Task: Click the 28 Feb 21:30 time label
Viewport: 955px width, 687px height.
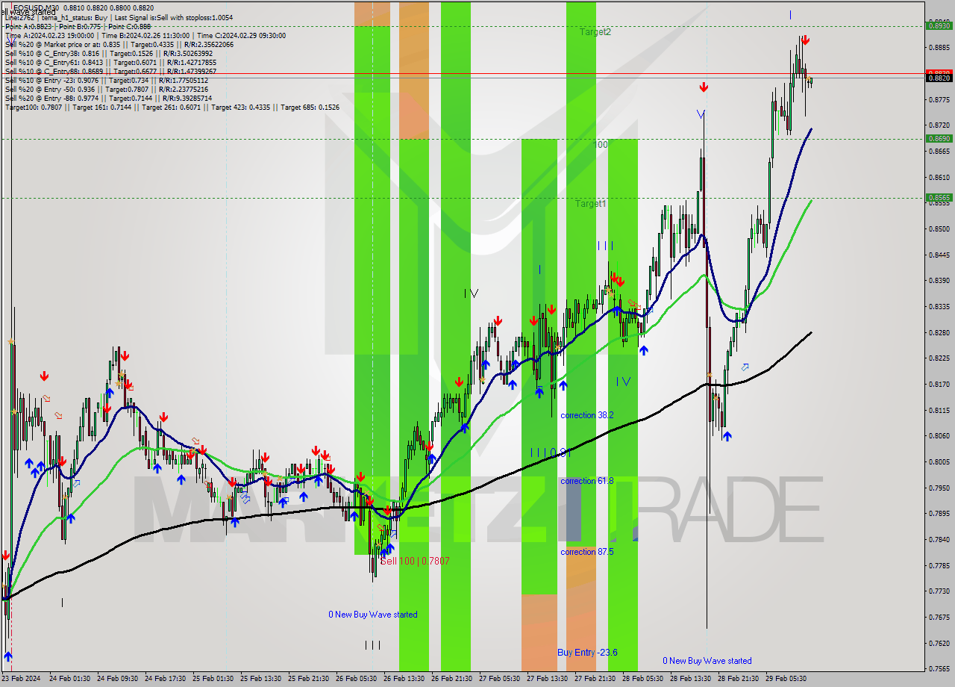Action: coord(739,679)
